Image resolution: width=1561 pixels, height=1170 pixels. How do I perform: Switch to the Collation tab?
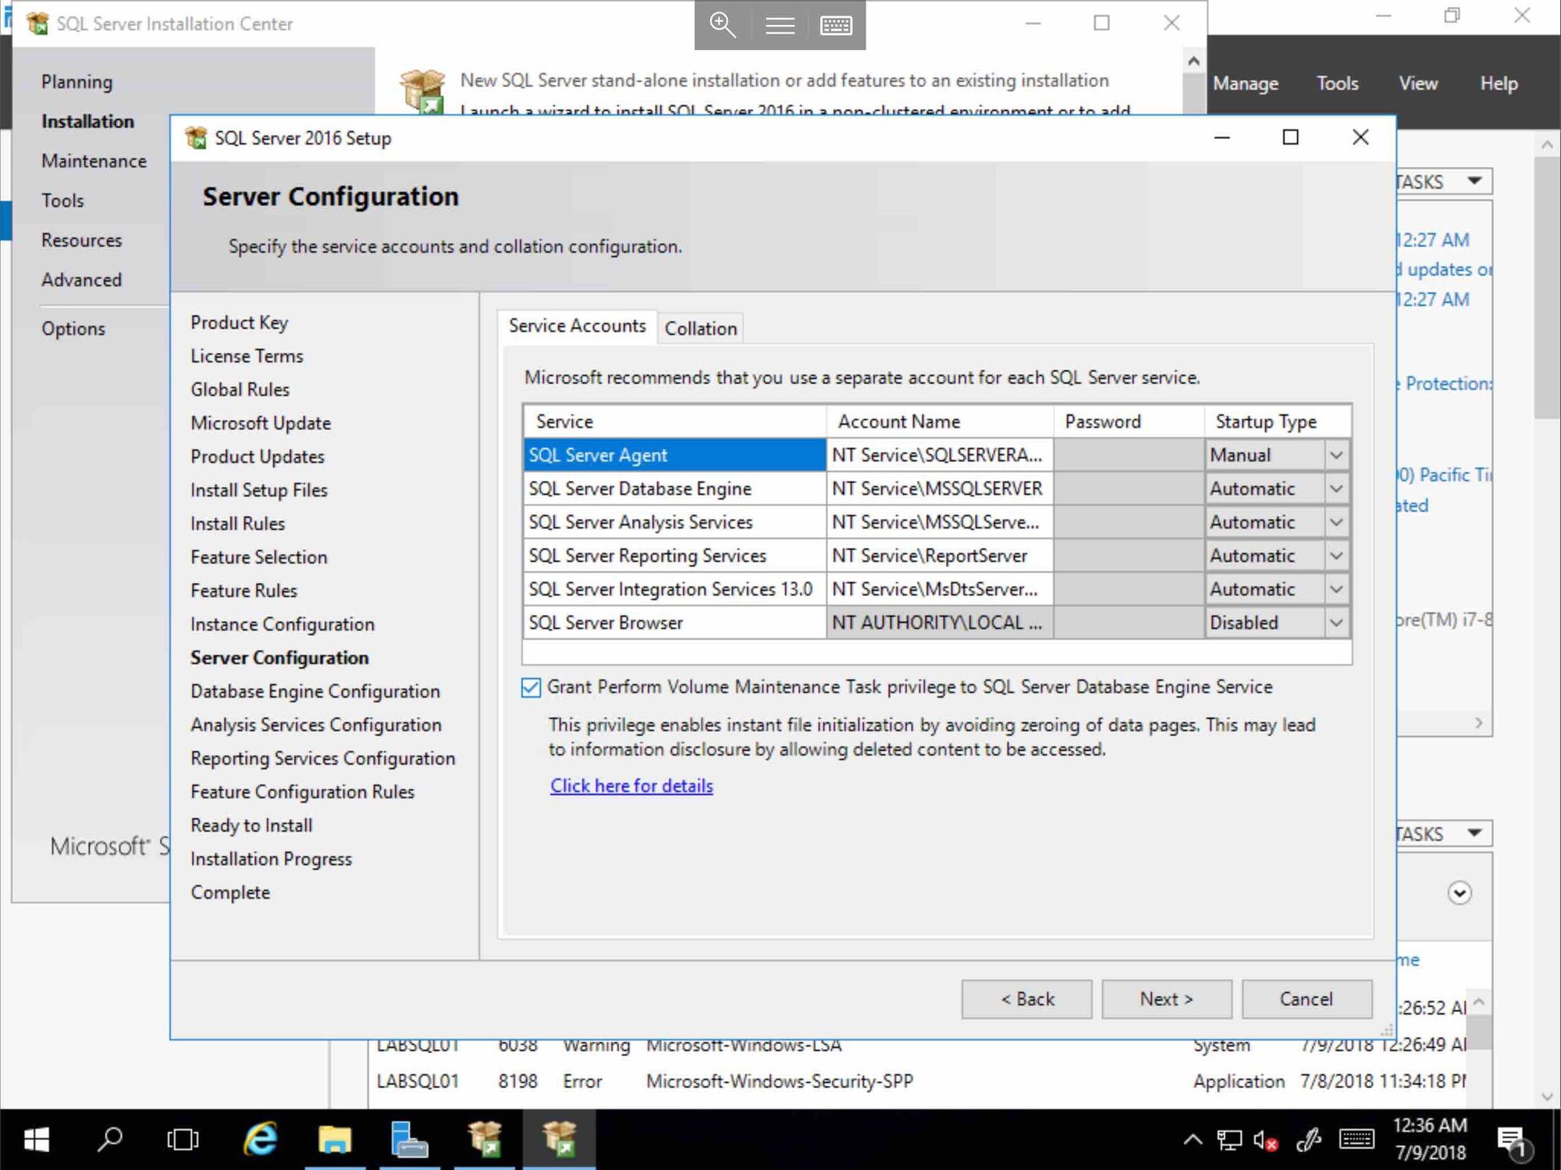pyautogui.click(x=700, y=329)
